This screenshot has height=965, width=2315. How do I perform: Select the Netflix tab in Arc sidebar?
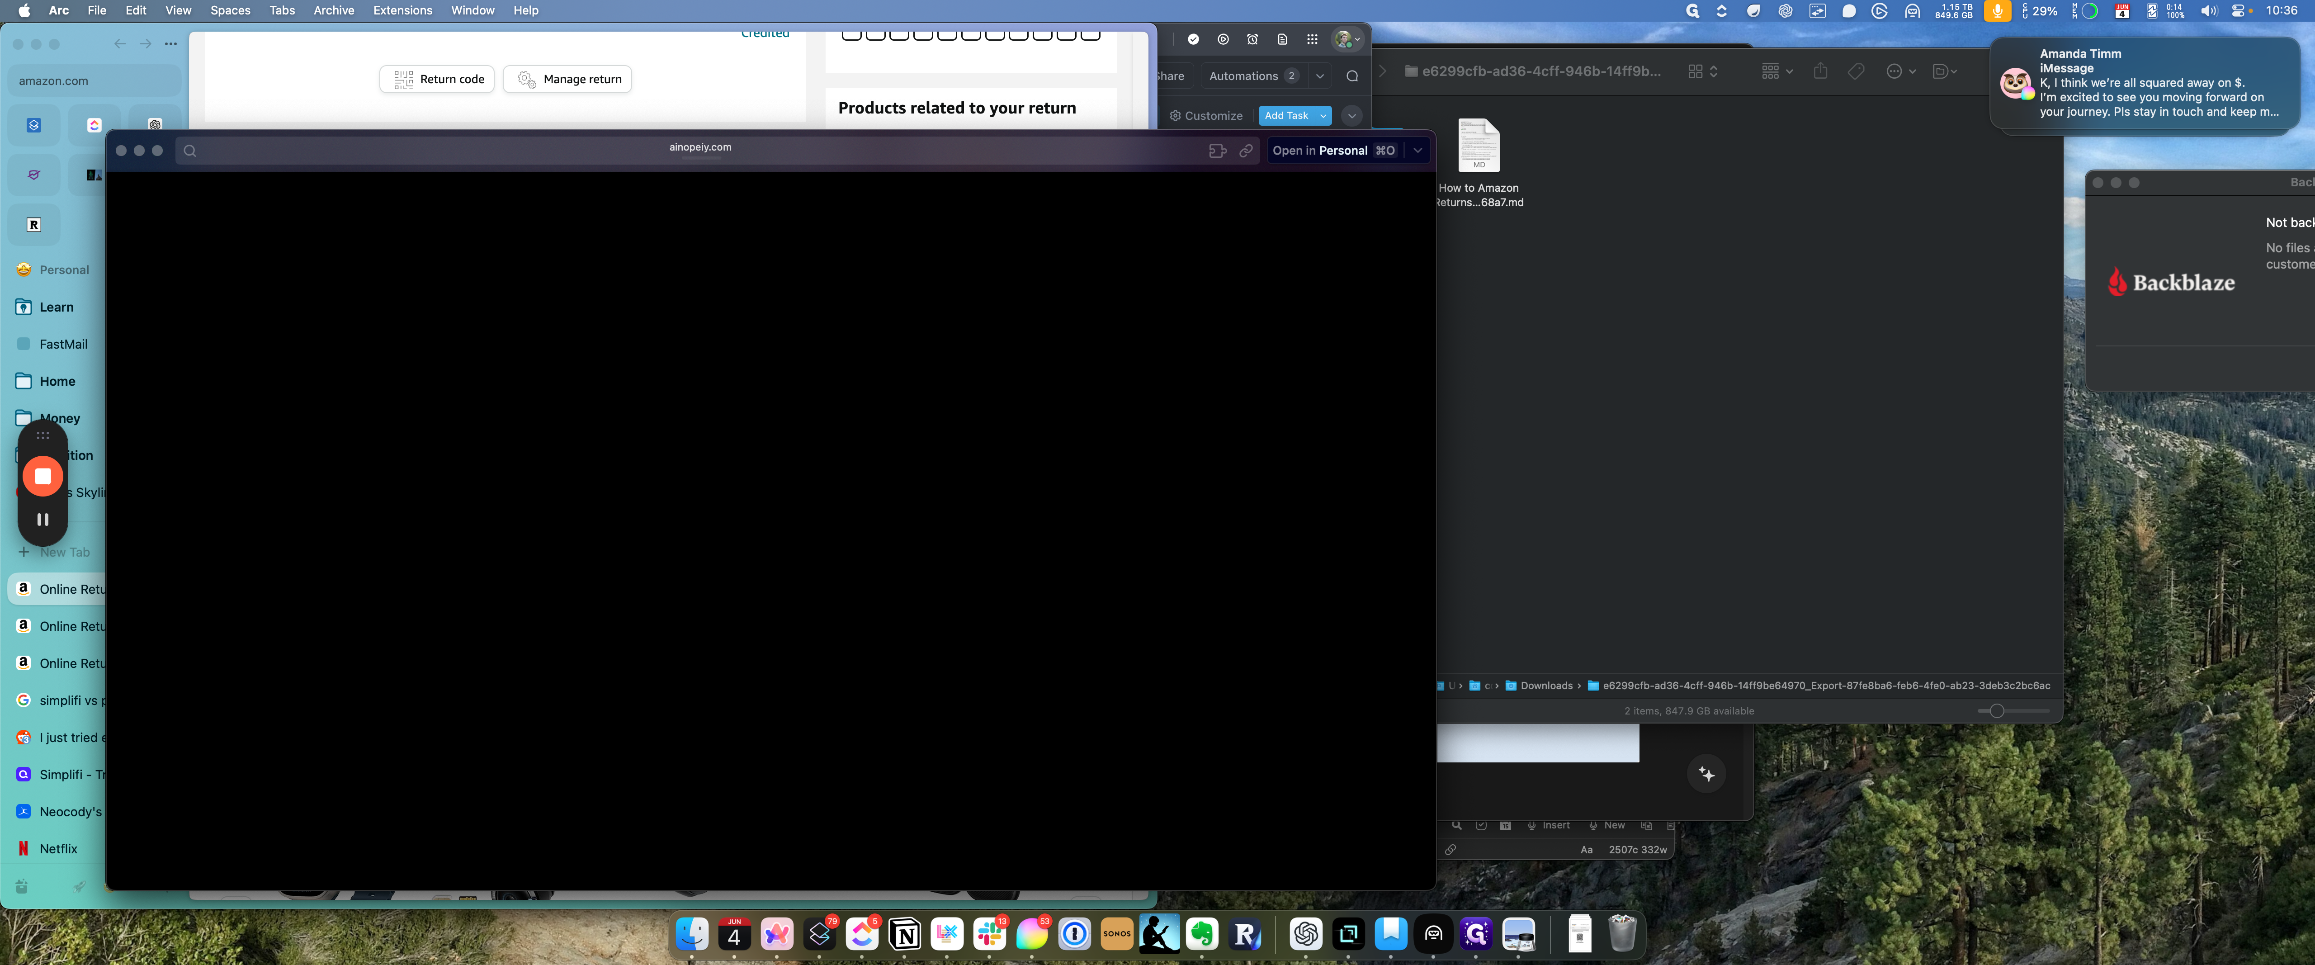point(56,849)
